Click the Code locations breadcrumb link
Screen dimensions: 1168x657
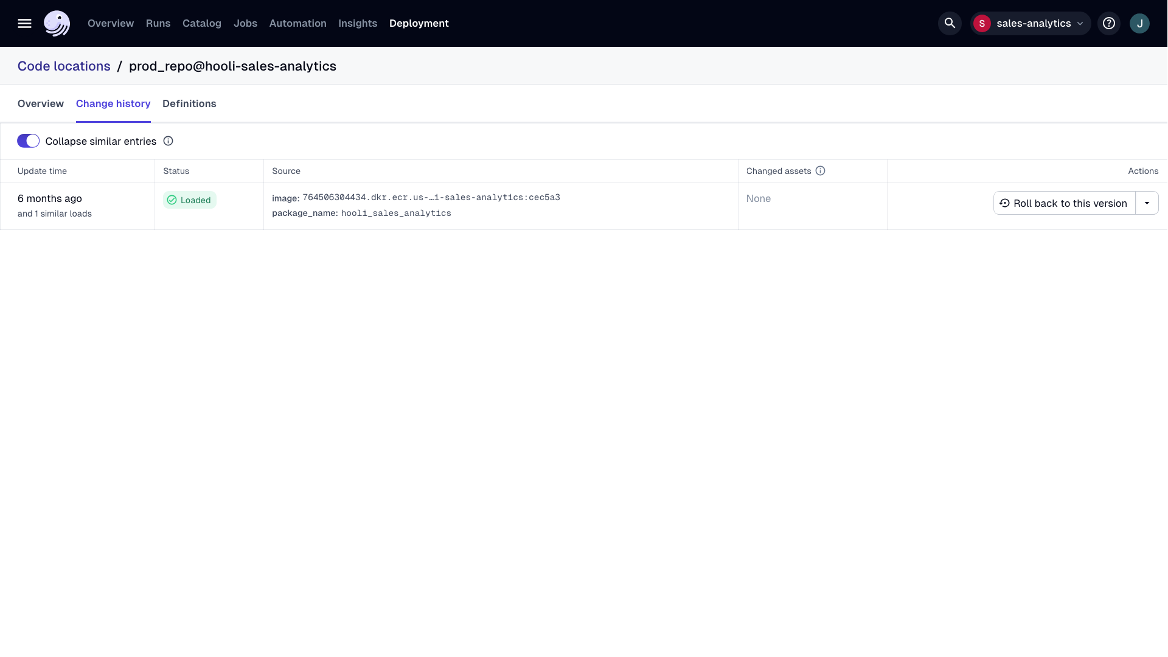[63, 66]
